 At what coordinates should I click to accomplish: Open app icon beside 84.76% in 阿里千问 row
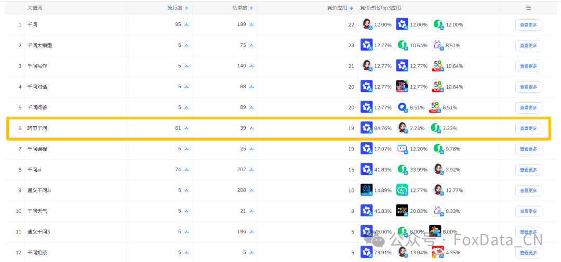pos(367,128)
